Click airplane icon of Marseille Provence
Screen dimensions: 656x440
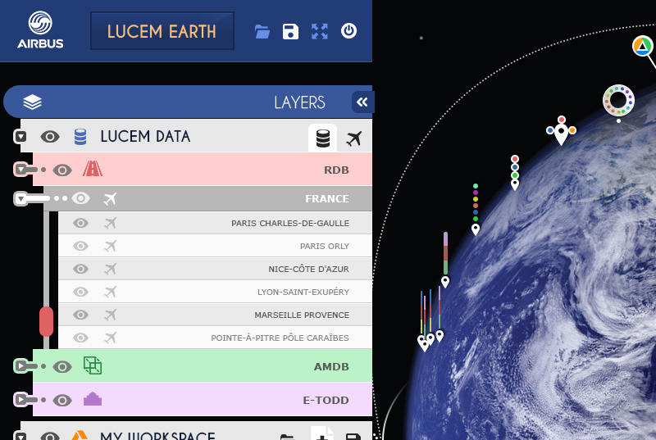point(111,315)
